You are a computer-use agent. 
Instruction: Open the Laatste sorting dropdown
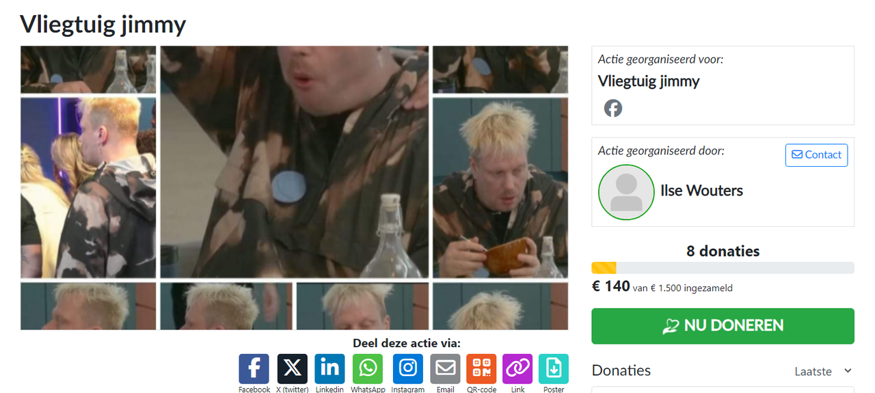(822, 371)
